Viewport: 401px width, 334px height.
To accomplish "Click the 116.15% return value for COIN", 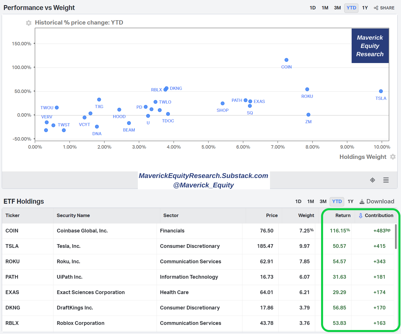I will click(x=340, y=230).
